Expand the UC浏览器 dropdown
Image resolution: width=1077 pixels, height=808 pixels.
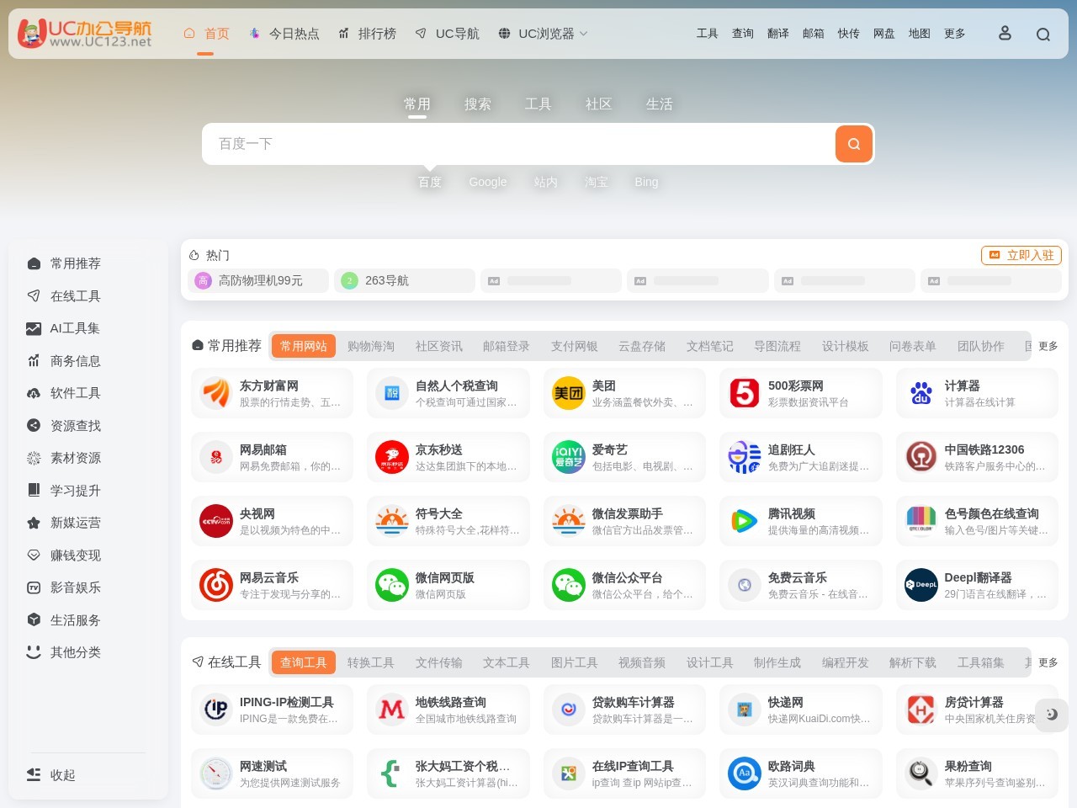[x=542, y=34]
